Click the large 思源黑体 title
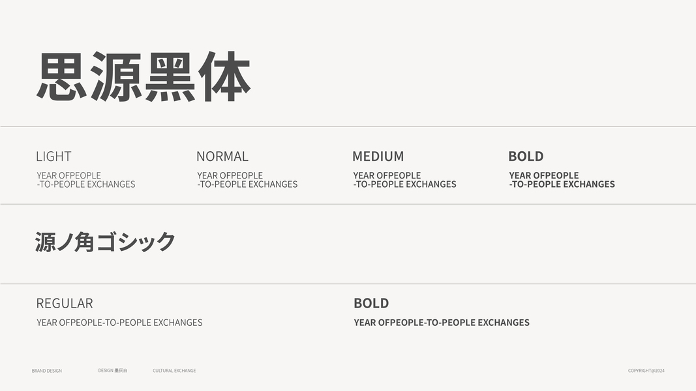 144,77
